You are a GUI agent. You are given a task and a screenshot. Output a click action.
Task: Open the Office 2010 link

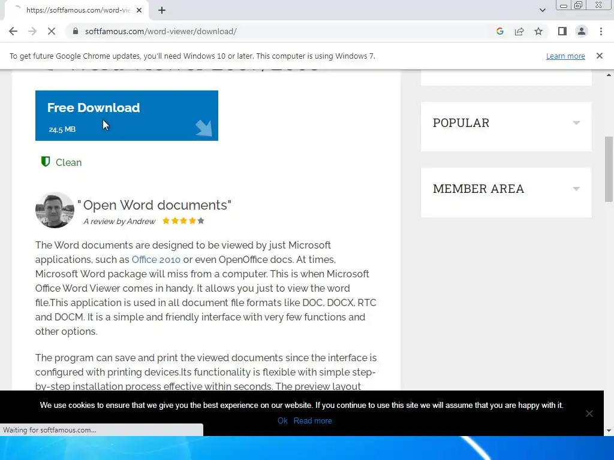pos(156,260)
